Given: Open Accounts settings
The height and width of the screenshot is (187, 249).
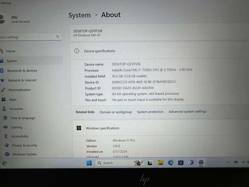Looking at the screenshot, I should coord(16,109).
